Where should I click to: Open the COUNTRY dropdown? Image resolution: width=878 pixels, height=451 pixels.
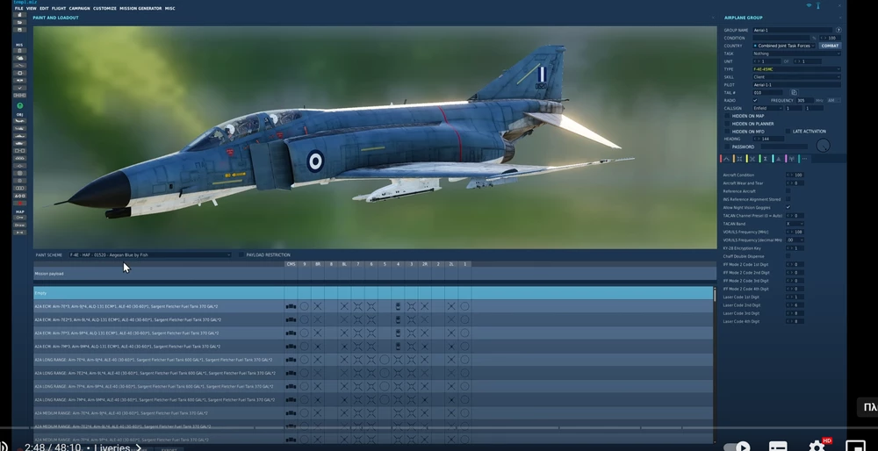pyautogui.click(x=784, y=46)
